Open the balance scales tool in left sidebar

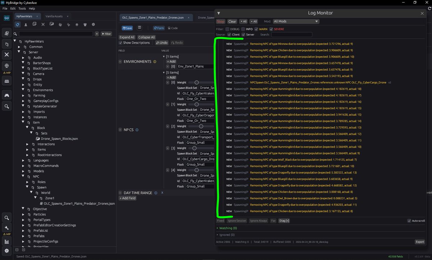tap(7, 66)
